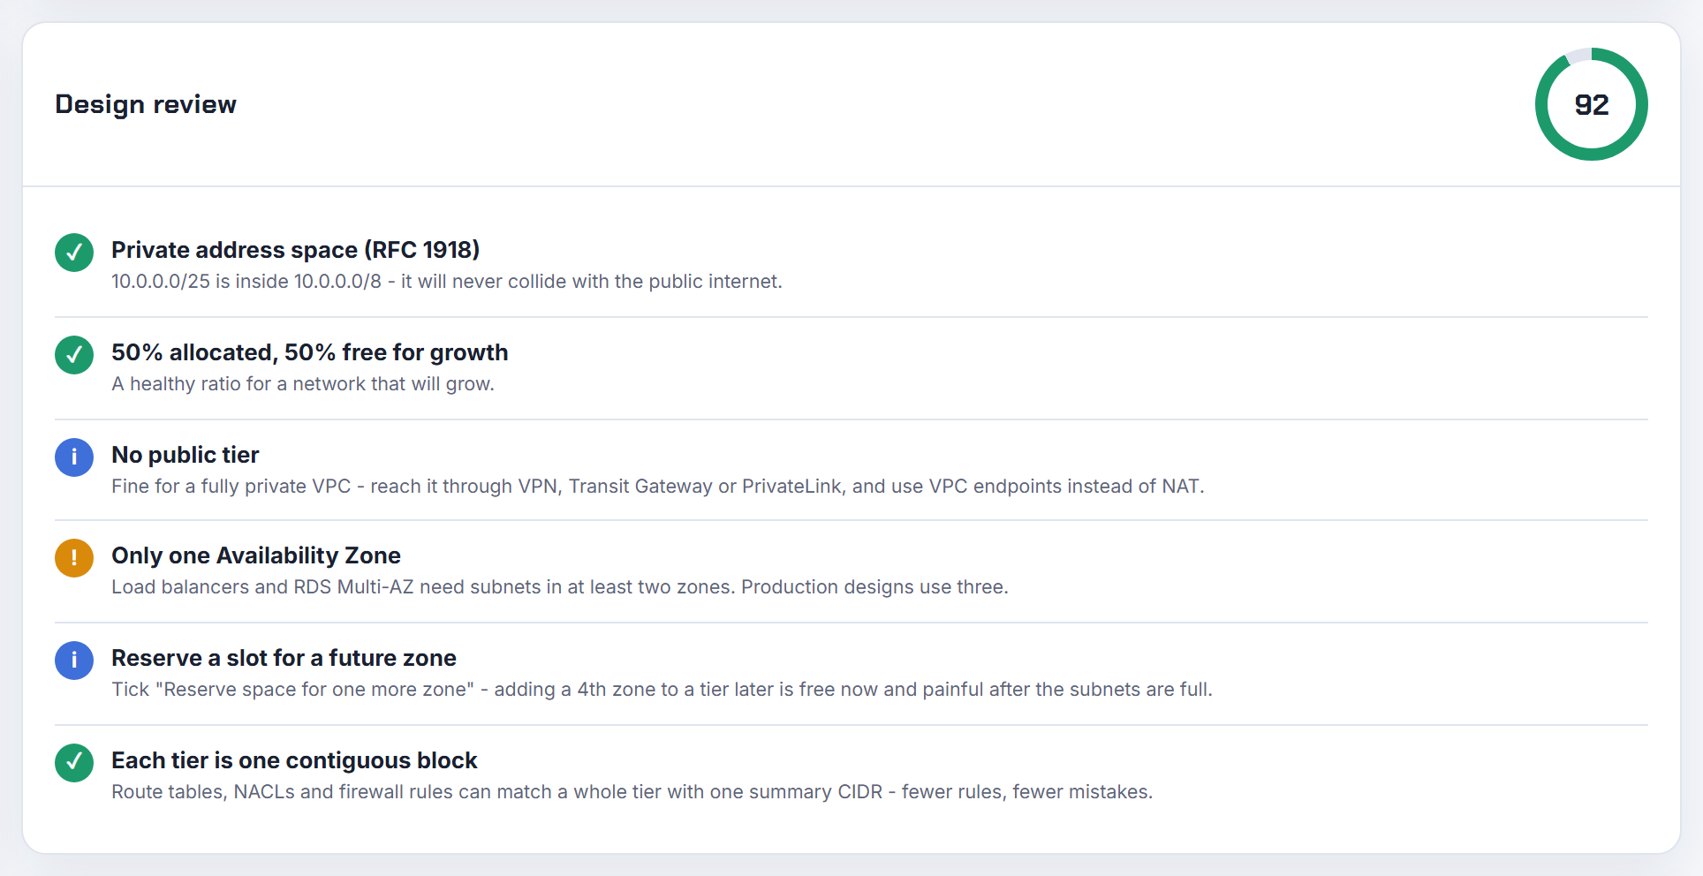Click the green check icon for contiguous block
Viewport: 1703px width, 876px height.
74,763
